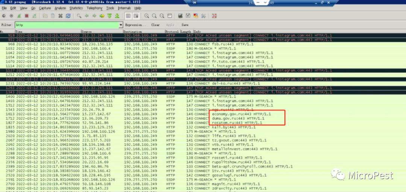
Task: Open the File menu
Action: pos(4,8)
